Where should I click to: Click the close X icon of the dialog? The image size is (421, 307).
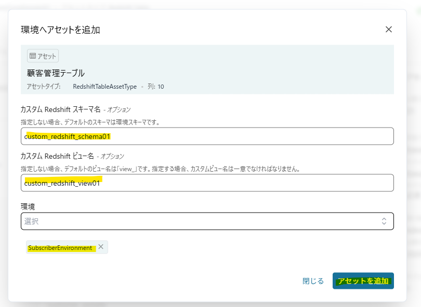click(388, 30)
